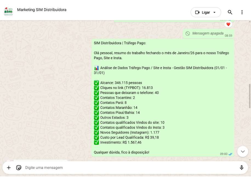Screen dimensions: 251x181
Task: Click the chat vertical scrollbar thumb
Action: 249,96
